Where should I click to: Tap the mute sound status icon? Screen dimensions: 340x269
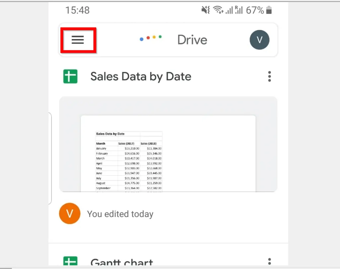click(205, 10)
